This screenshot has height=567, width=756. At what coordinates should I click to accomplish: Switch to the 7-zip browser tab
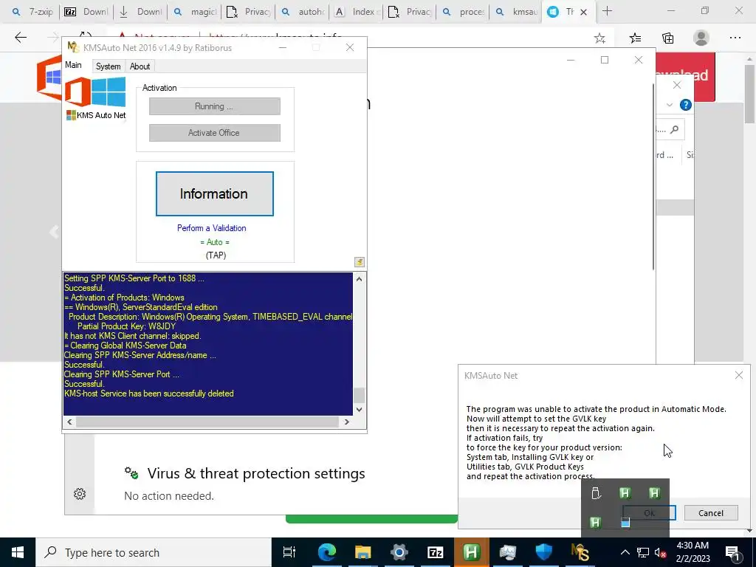(x=32, y=12)
